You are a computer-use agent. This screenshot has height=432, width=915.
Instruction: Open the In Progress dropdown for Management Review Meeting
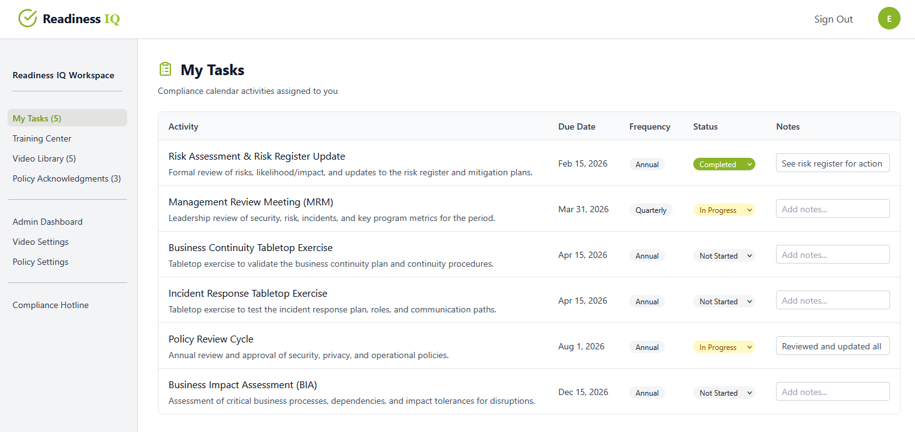pyautogui.click(x=724, y=209)
